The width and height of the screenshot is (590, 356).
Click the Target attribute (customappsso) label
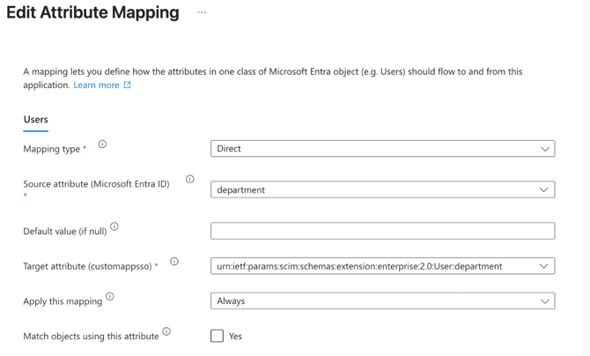tap(87, 266)
